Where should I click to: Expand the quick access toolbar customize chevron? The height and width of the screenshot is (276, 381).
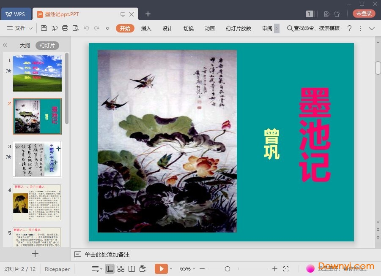tap(107, 28)
